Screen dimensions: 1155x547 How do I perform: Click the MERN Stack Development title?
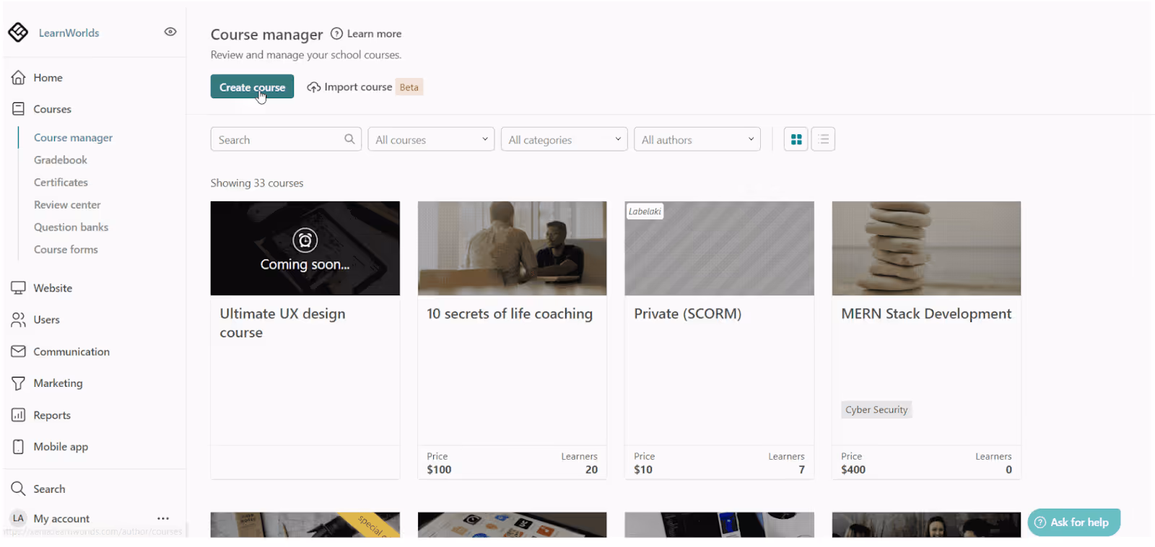click(926, 314)
